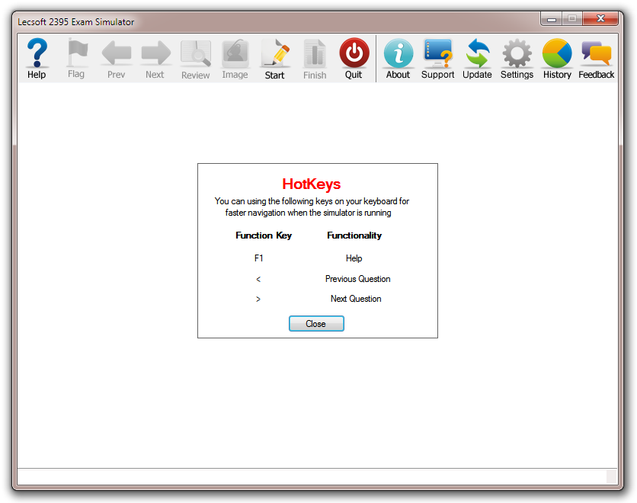The width and height of the screenshot is (637, 503).
Task: Click the Finish report icon
Action: coord(315,53)
